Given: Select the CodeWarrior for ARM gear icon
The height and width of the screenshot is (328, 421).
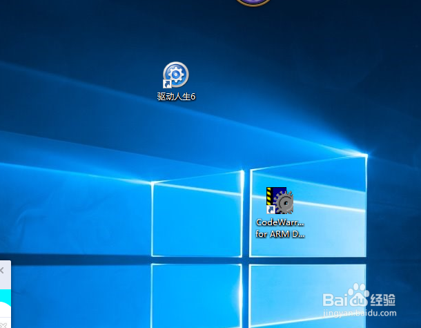Looking at the screenshot, I should tap(280, 201).
